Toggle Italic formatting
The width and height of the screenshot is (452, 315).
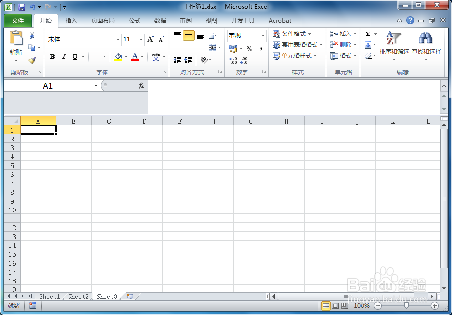(x=64, y=57)
